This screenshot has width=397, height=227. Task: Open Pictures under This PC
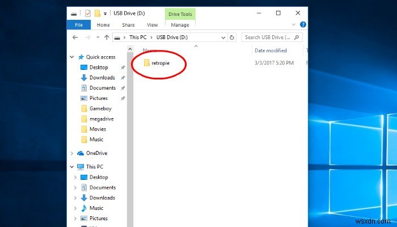coord(99,218)
